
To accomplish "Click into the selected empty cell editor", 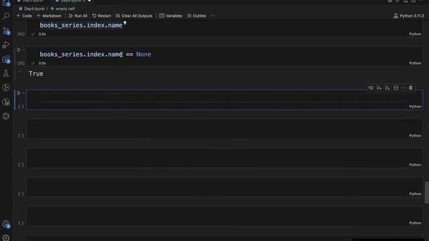I will pos(225,98).
